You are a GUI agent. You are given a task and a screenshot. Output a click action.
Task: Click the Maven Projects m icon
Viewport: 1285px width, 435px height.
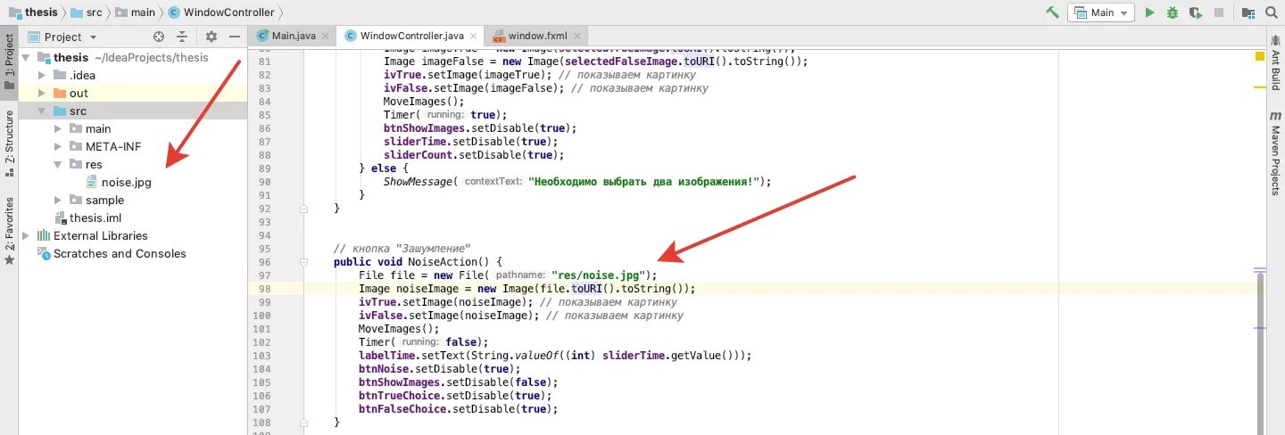1275,117
